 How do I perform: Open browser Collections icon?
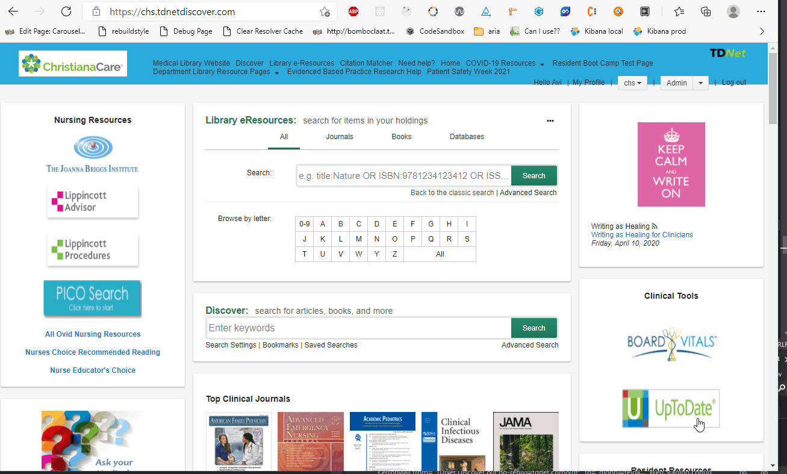[x=706, y=11]
